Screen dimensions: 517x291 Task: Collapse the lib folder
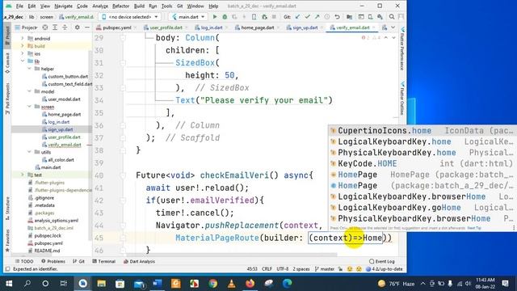coord(23,61)
